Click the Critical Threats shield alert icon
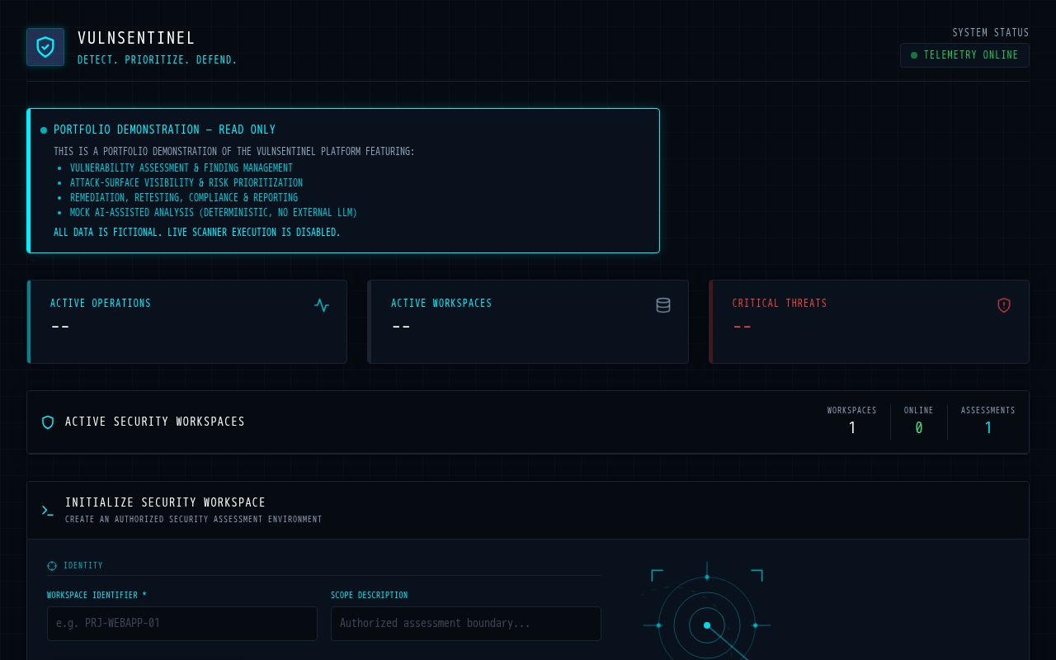Viewport: 1056px width, 660px height. (x=1004, y=305)
